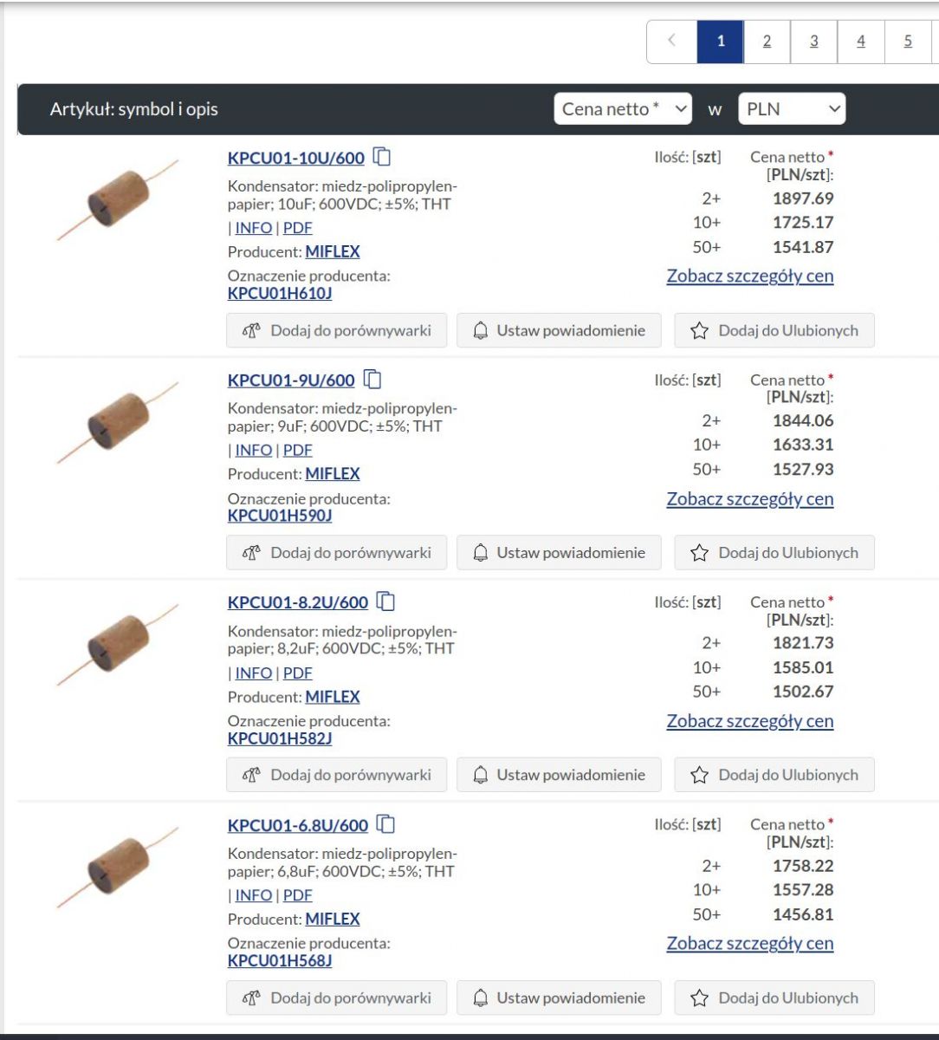Click the KPCU01-10U/600 capacitor thumbnail
939x1040 pixels.
[119, 199]
